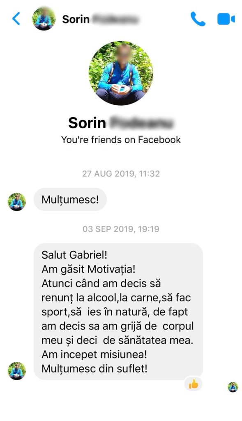
Task: Tap the long "Salut Gabriel!" message bubble
Action: pyautogui.click(x=118, y=312)
